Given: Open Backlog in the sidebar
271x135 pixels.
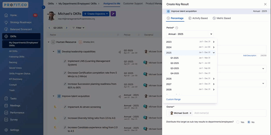Looking at the screenshot, I should pos(13,62).
